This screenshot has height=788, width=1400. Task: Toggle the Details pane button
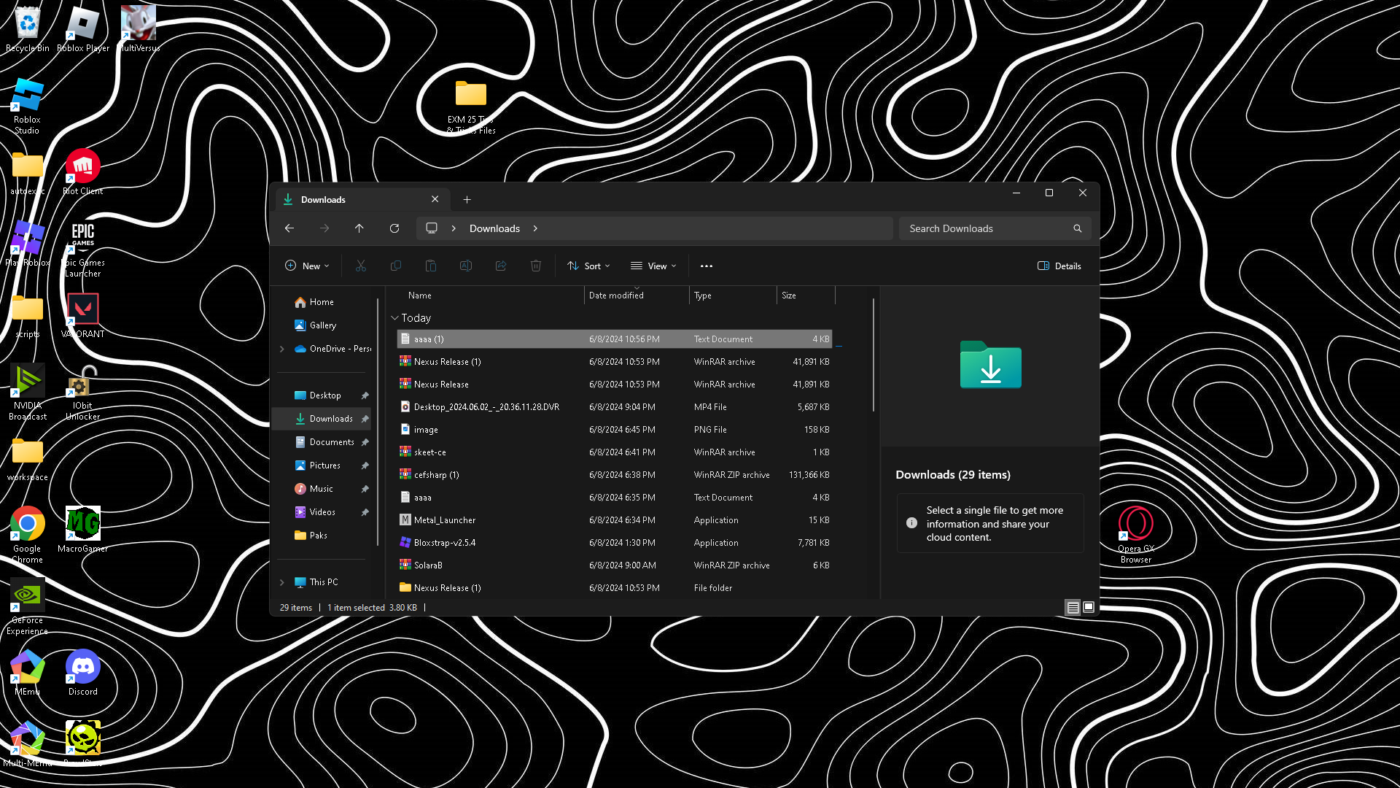coord(1059,266)
